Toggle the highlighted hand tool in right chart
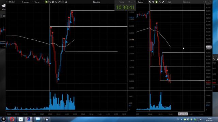This screenshot has width=218, height=122. click(x=156, y=2)
